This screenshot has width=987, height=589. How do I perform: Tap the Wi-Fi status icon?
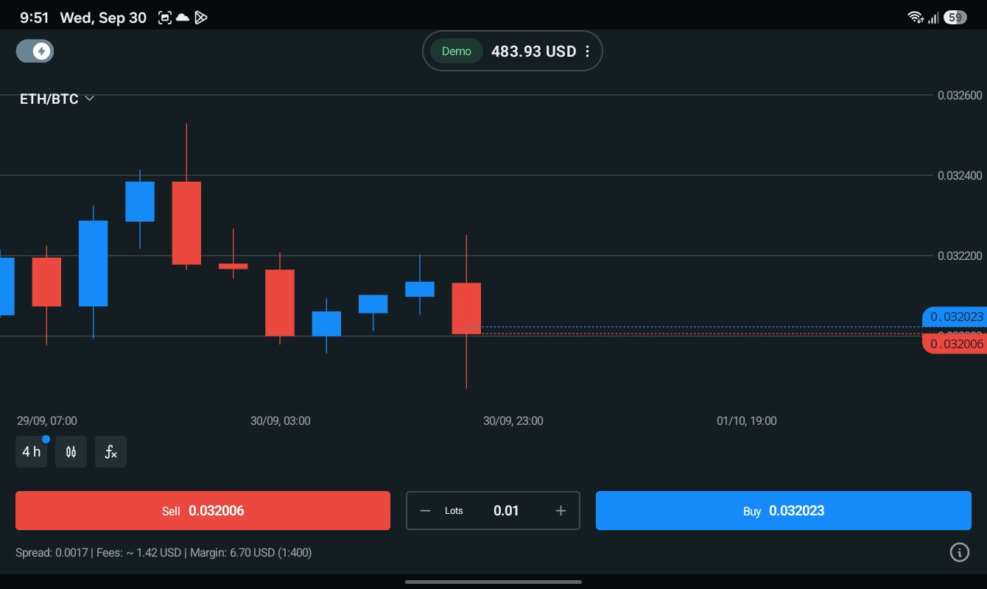[x=916, y=18]
